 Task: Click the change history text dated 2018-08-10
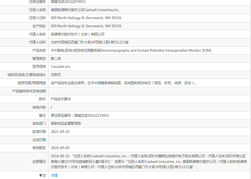point(149,162)
